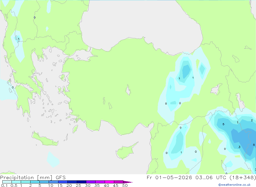Select the 2–5 mm legend swatch

click(x=35, y=182)
